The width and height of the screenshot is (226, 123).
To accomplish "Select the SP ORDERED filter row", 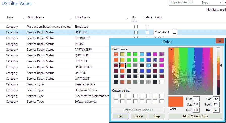I will [x=83, y=67].
